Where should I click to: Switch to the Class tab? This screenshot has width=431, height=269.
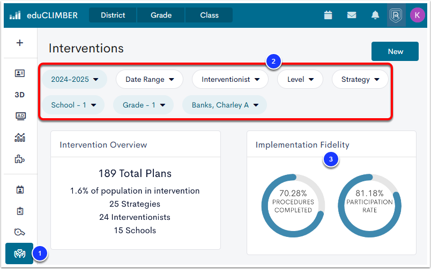coord(209,15)
